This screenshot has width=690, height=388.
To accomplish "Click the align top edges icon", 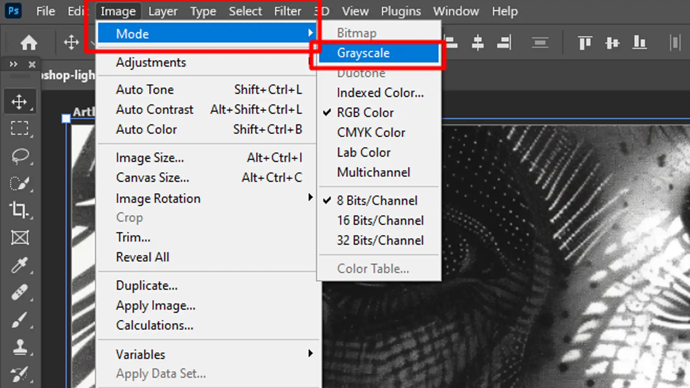I will (x=585, y=42).
